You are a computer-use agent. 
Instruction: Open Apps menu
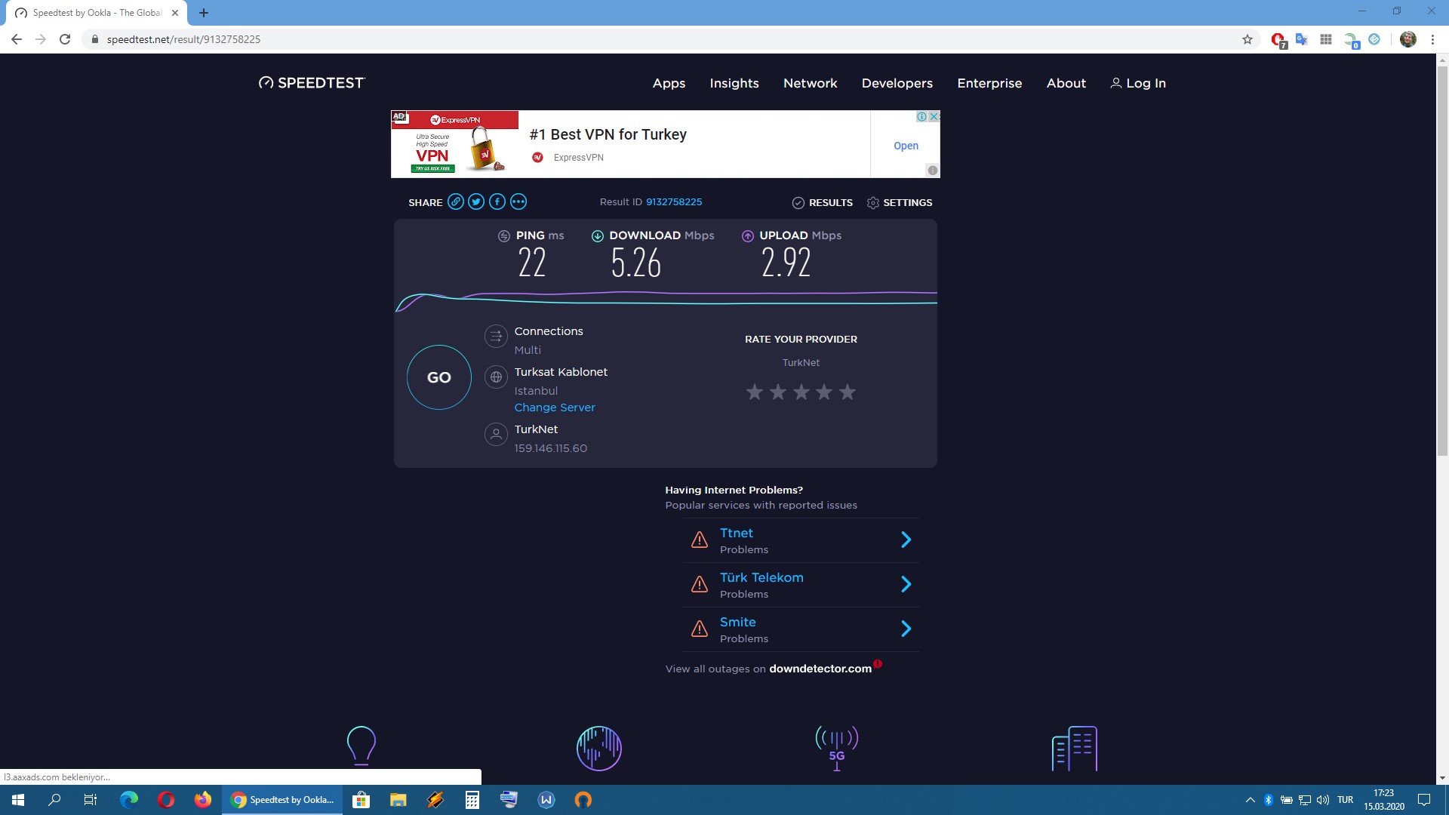click(x=669, y=83)
